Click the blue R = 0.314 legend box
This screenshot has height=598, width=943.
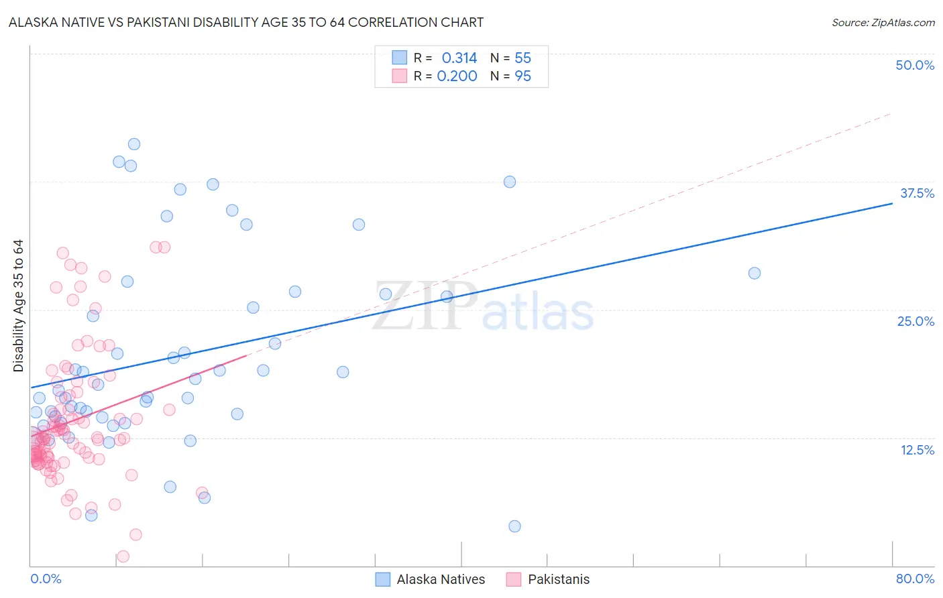400,58
